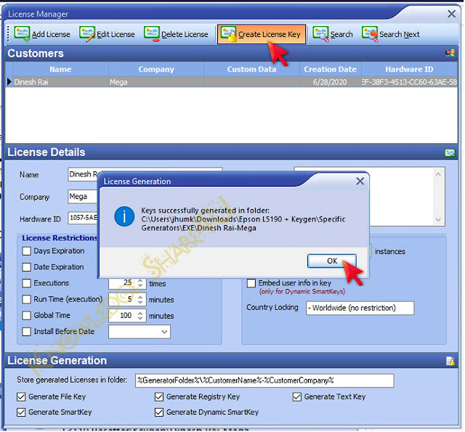Enable Days Expiration checkbox
Image resolution: width=465 pixels, height=432 pixels.
coord(26,251)
